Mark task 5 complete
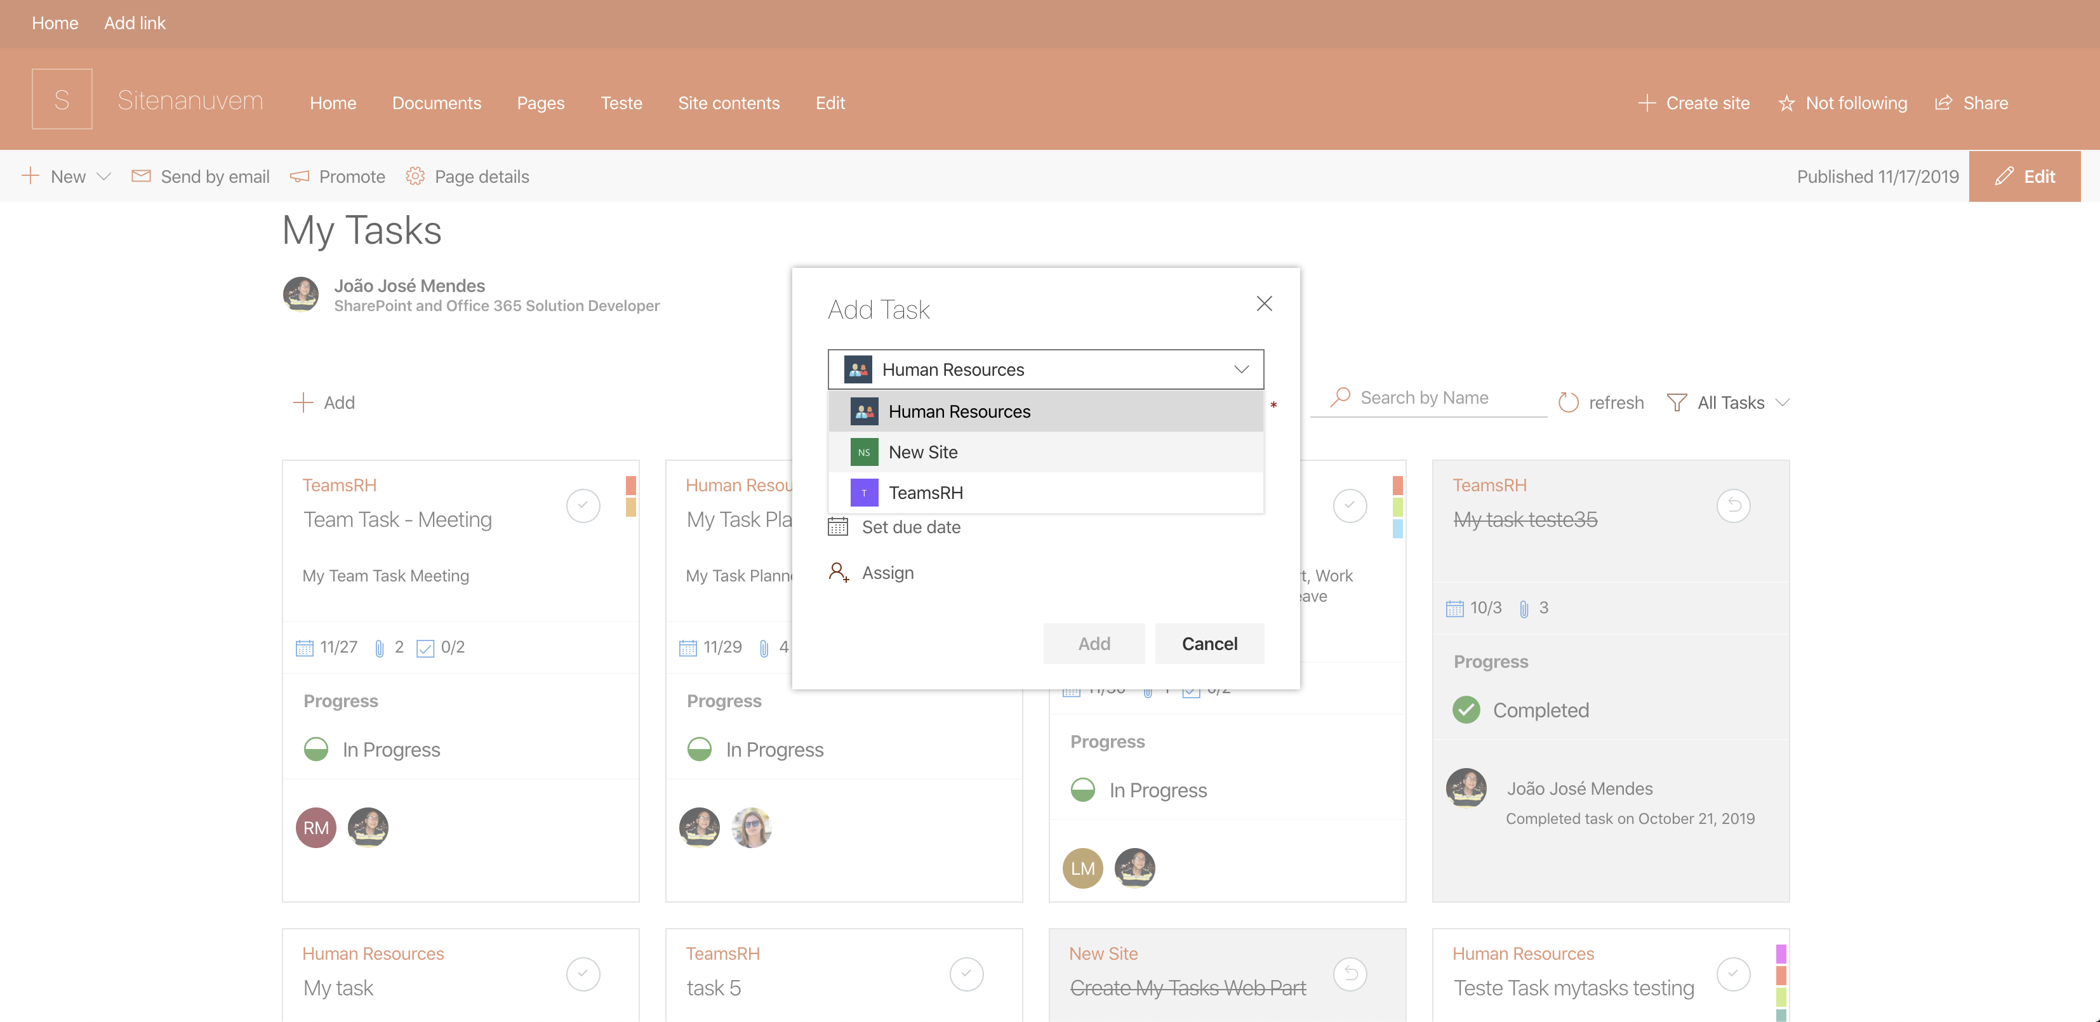The height and width of the screenshot is (1022, 2100). tap(967, 974)
